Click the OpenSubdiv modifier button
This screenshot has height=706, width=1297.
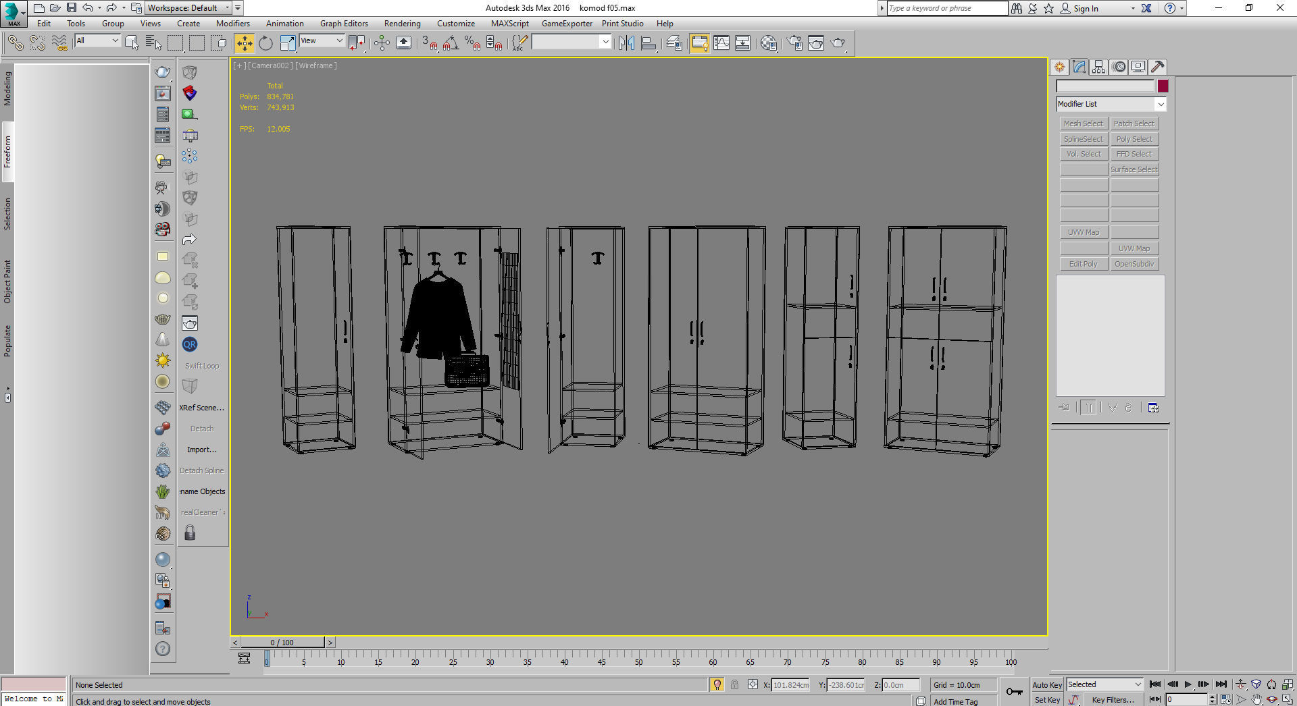tap(1135, 264)
